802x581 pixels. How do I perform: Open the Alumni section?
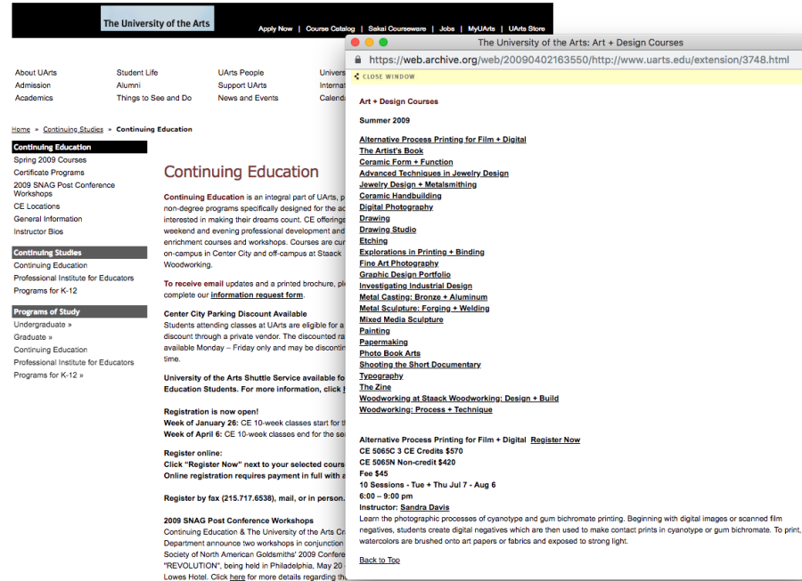[128, 85]
